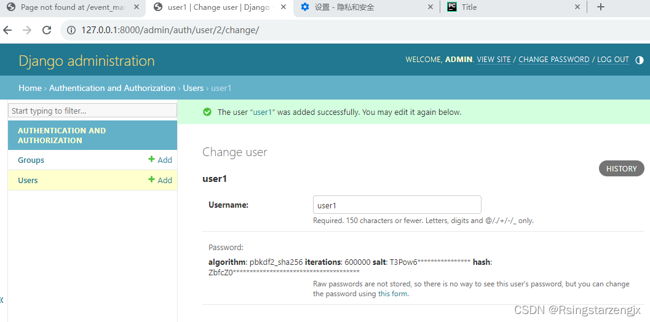The image size is (650, 322).
Task: Open the VIEW SITE link
Action: 494,60
